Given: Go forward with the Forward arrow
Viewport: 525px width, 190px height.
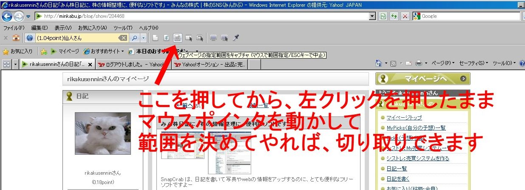Looking at the screenshot, I should pyautogui.click(x=19, y=16).
